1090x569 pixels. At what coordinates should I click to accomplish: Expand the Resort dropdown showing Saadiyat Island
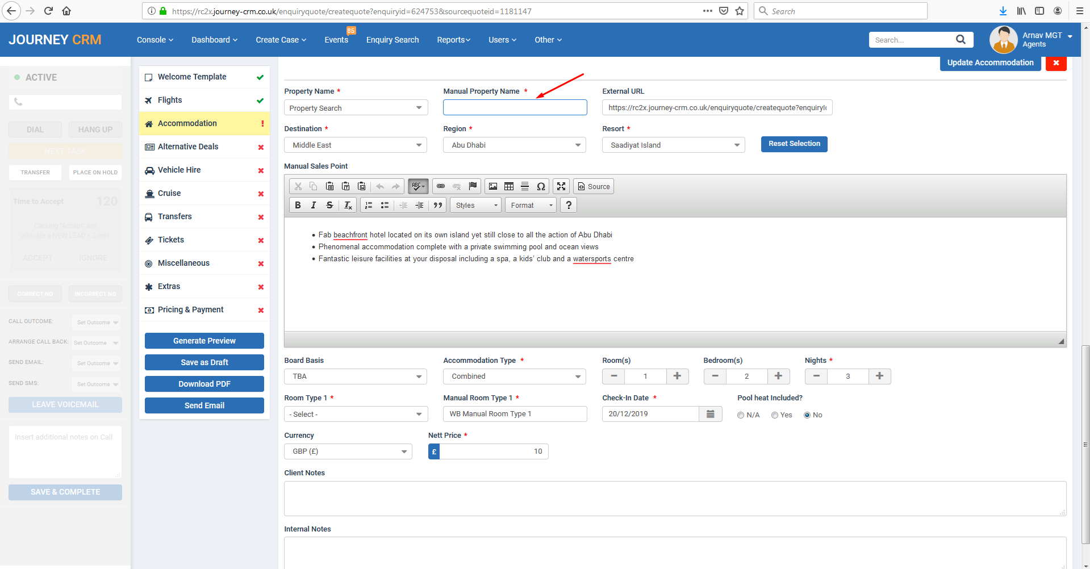tap(673, 145)
